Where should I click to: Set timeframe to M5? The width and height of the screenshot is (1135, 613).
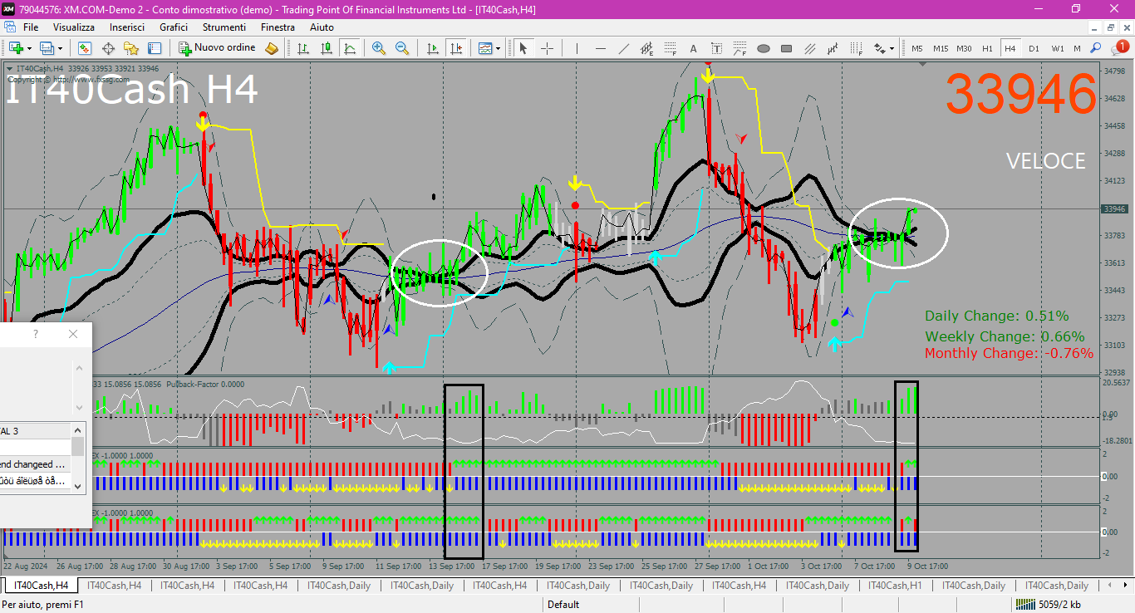click(x=917, y=48)
